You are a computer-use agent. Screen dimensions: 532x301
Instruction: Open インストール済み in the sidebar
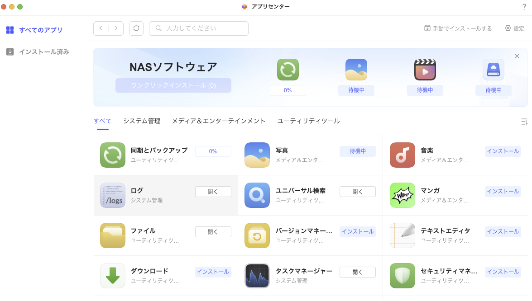click(44, 52)
